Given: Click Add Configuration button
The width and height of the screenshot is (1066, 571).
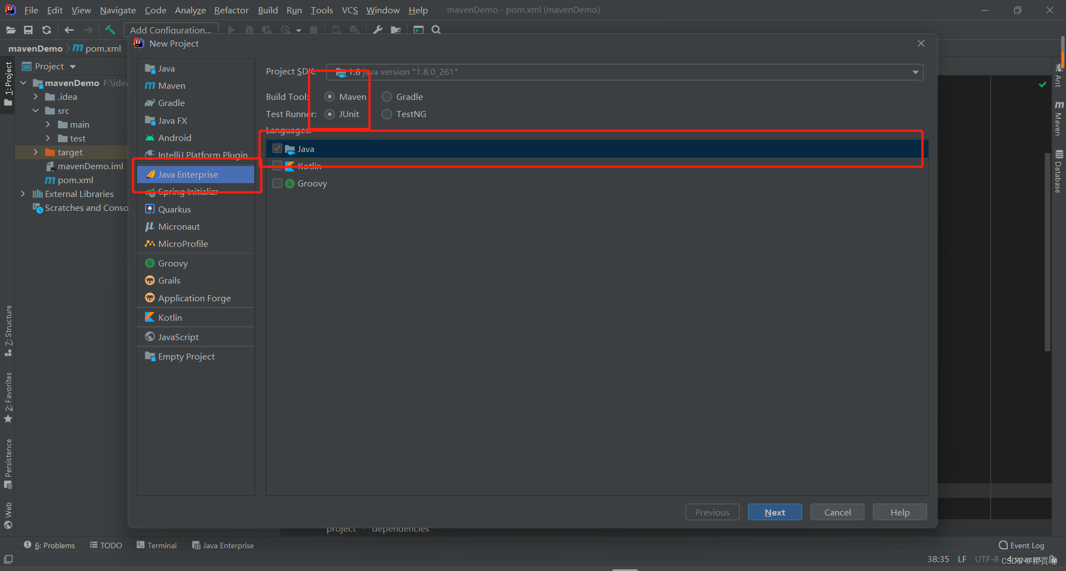Looking at the screenshot, I should [171, 30].
